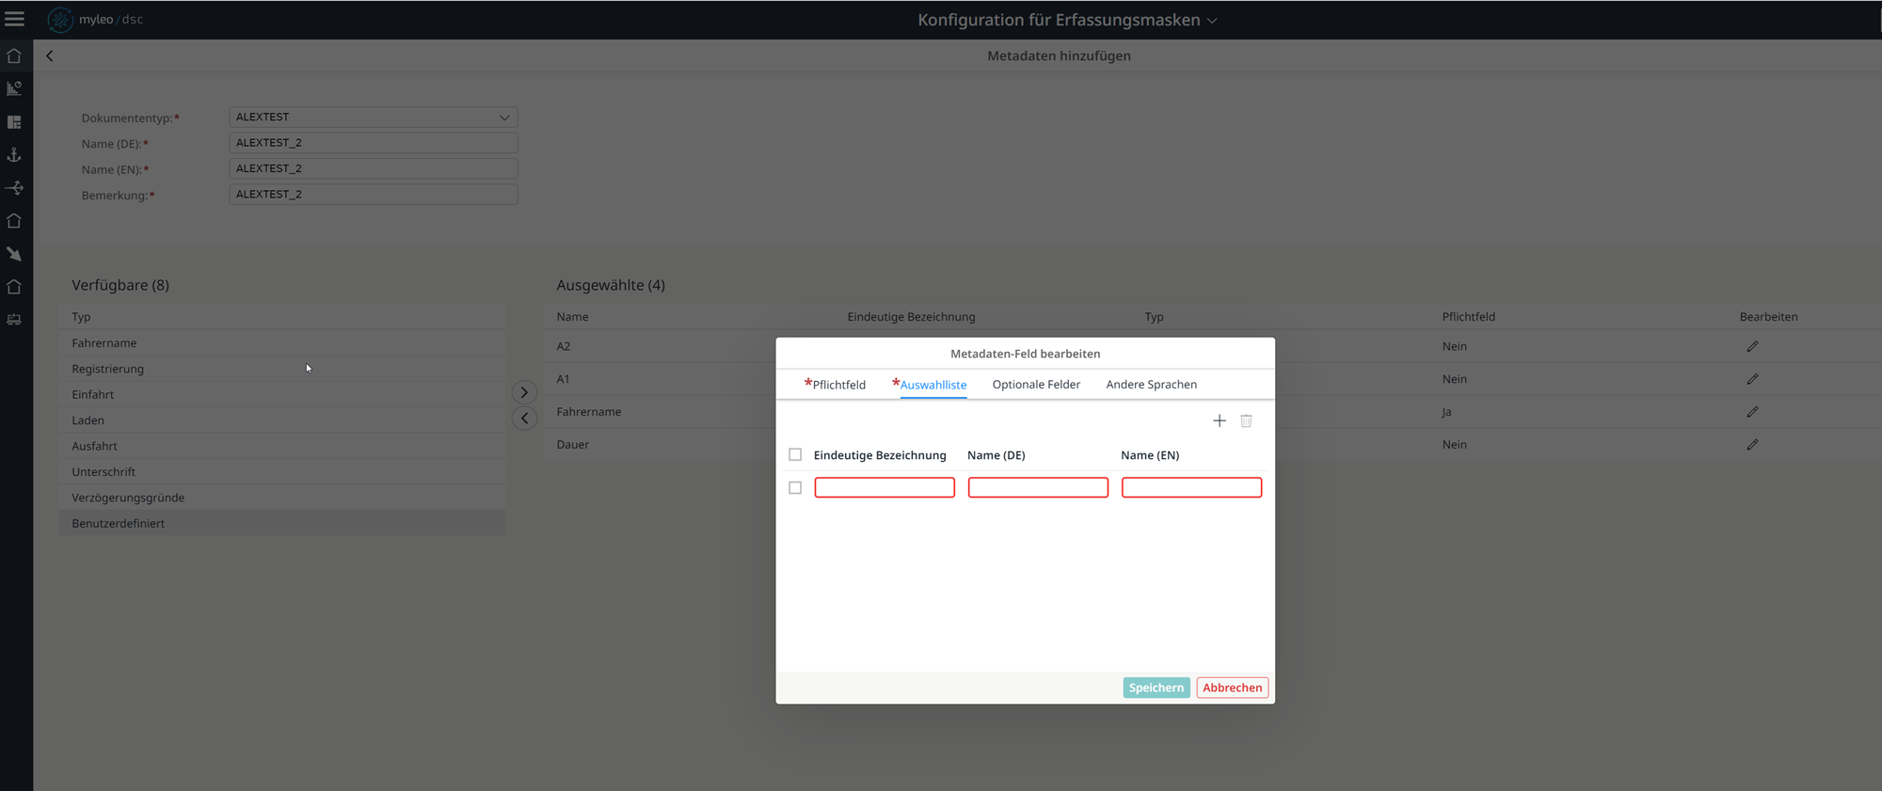Open the bar chart analytics sidebar icon
The width and height of the screenshot is (1882, 791).
[x=14, y=89]
